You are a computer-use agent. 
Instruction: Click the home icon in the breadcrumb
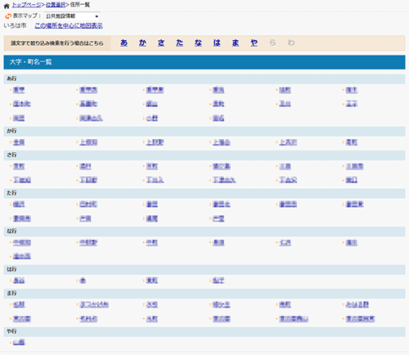coord(7,6)
